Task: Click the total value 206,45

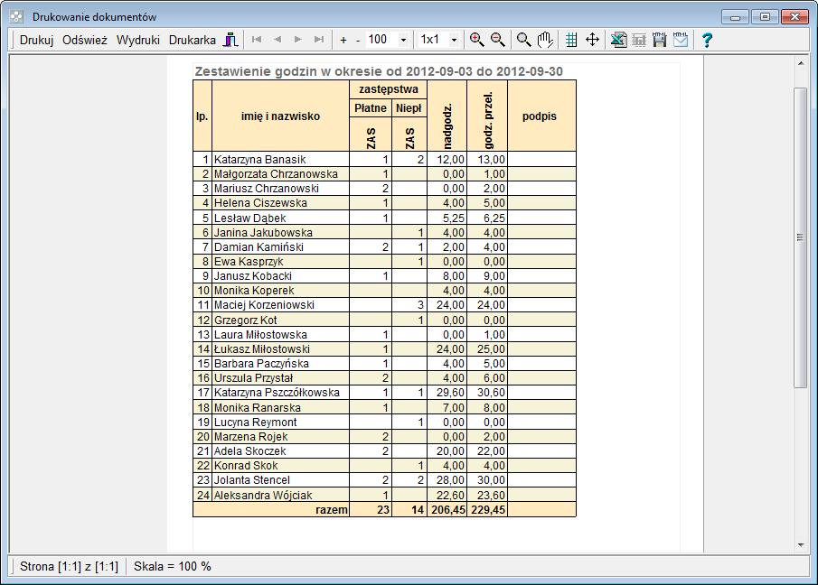Action: pos(448,510)
